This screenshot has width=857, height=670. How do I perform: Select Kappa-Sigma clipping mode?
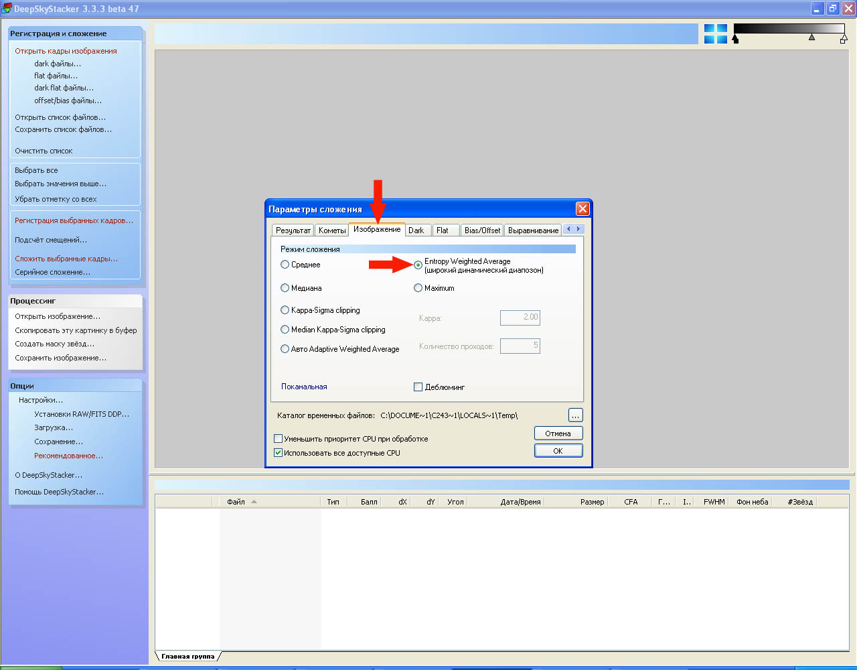point(285,310)
